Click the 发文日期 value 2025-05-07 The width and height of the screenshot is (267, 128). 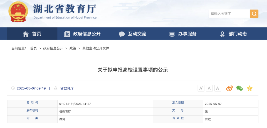(213, 104)
